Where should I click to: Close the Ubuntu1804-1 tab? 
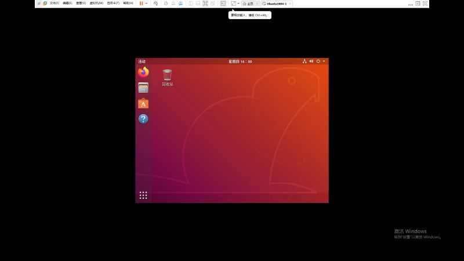pyautogui.click(x=290, y=3)
